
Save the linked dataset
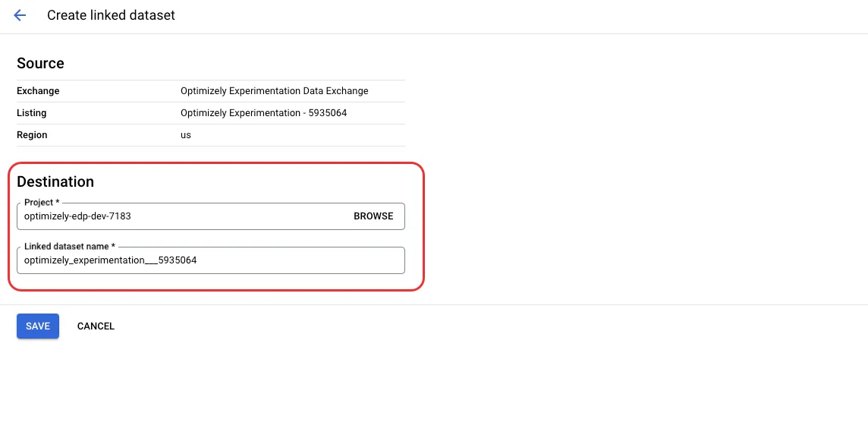[38, 326]
